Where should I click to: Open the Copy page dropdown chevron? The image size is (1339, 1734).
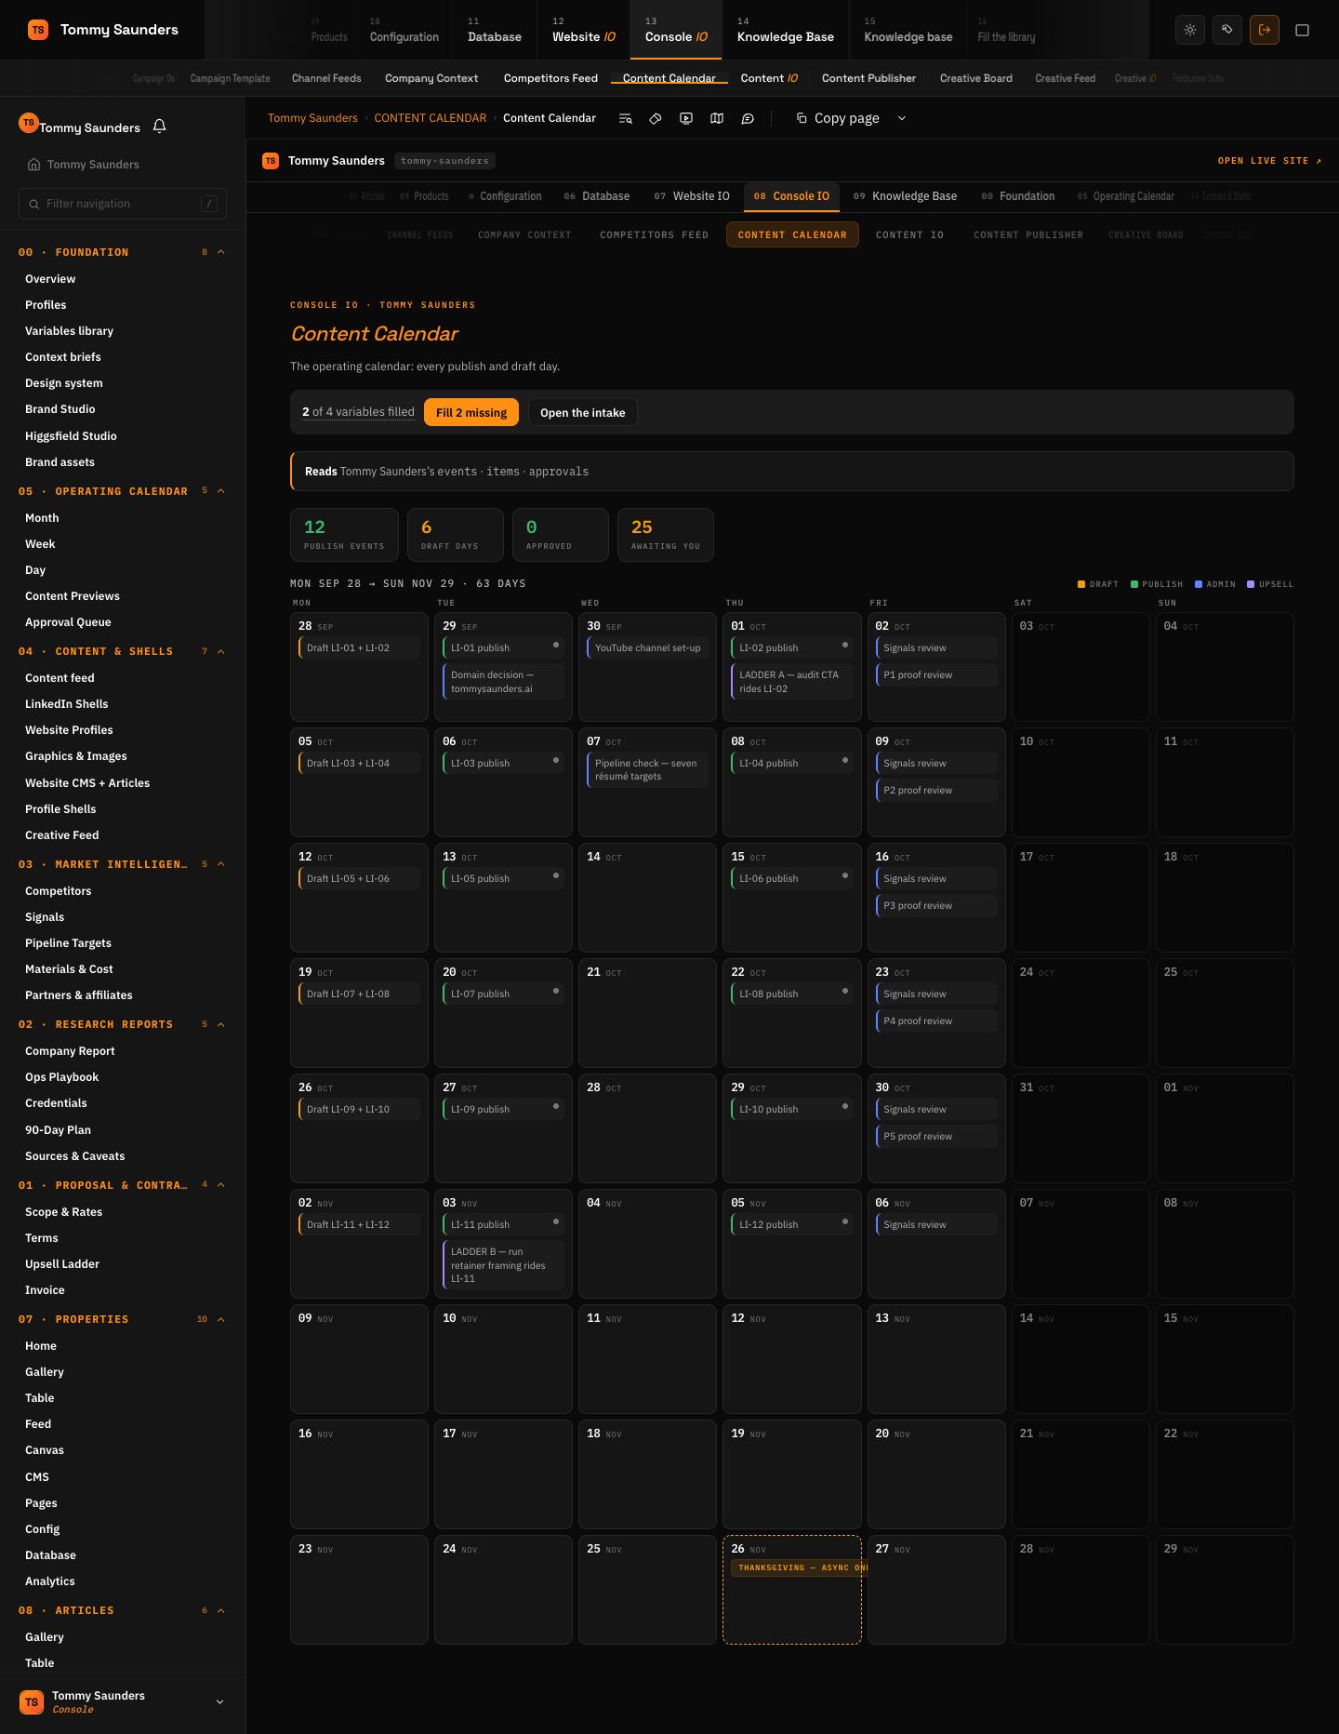(902, 118)
